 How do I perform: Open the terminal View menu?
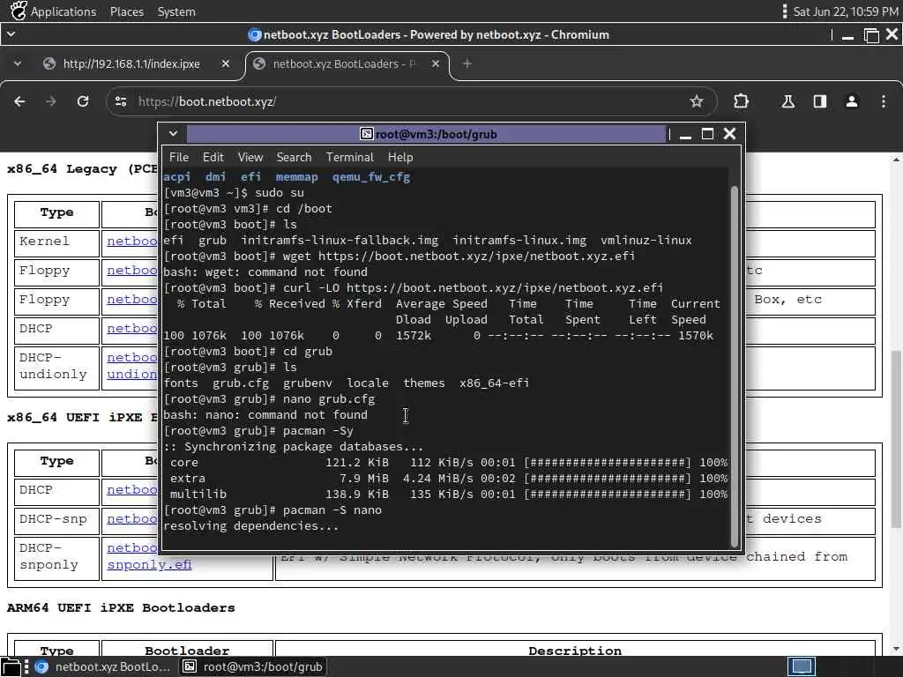pos(250,157)
